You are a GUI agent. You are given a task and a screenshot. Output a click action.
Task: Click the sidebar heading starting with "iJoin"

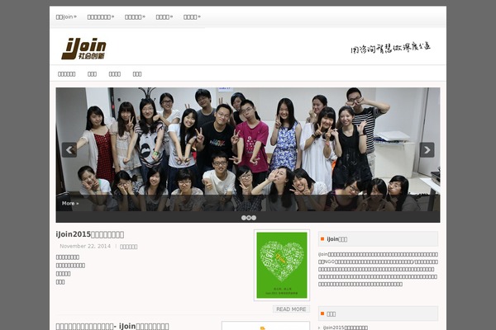click(337, 239)
